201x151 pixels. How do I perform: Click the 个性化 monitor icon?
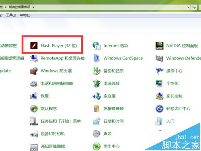(x=159, y=83)
